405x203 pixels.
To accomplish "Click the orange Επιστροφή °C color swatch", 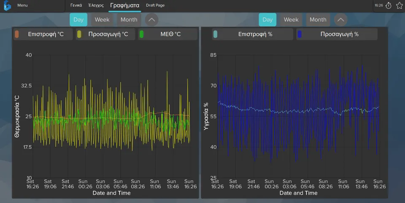I will pos(17,34).
